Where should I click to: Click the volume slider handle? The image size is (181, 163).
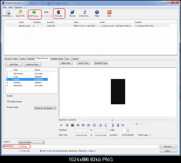click(x=137, y=124)
